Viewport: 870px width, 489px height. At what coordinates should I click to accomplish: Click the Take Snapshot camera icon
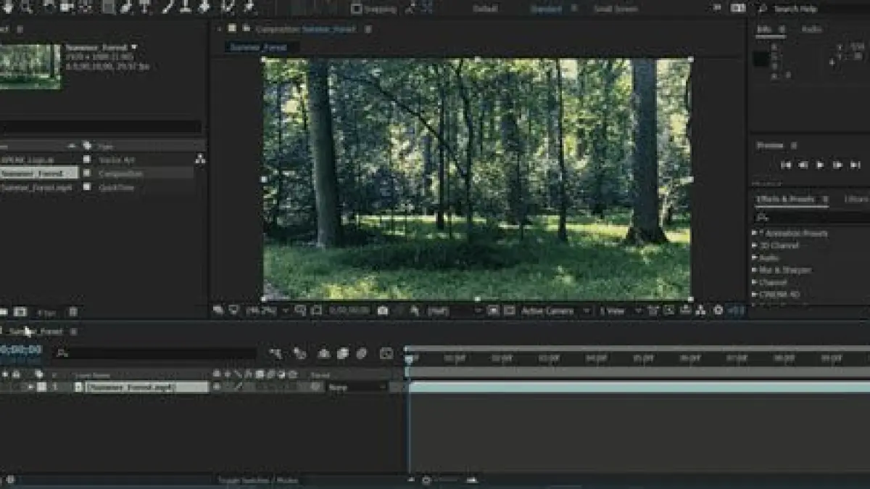point(382,311)
